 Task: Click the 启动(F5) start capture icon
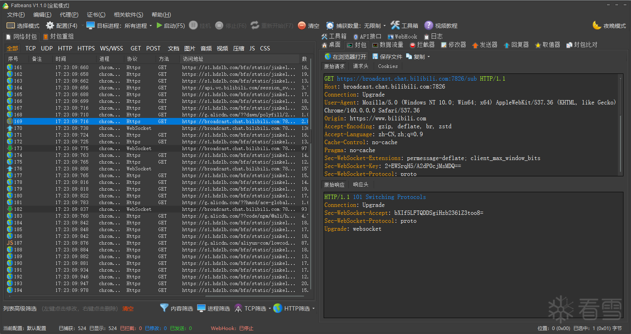(159, 25)
